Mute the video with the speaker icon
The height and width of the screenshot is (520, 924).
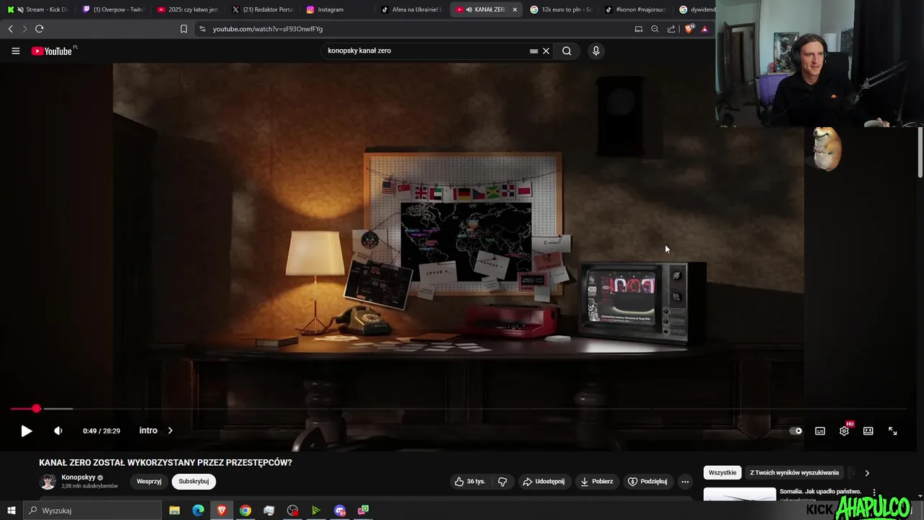coord(58,430)
